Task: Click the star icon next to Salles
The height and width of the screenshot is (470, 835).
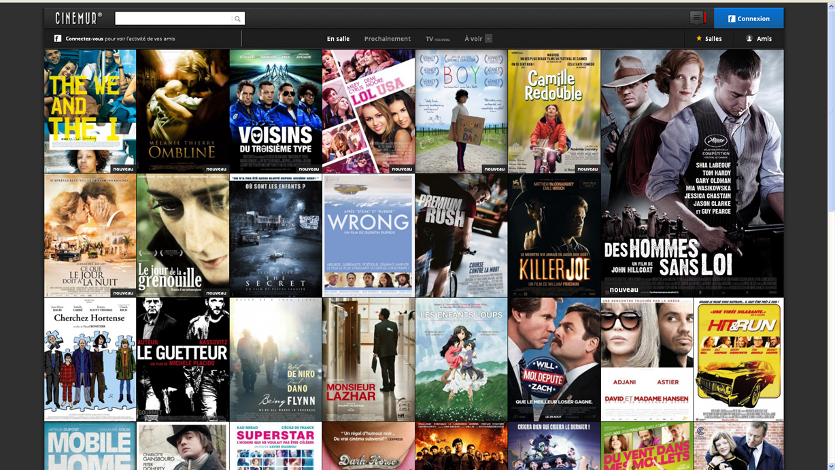Action: (x=698, y=39)
